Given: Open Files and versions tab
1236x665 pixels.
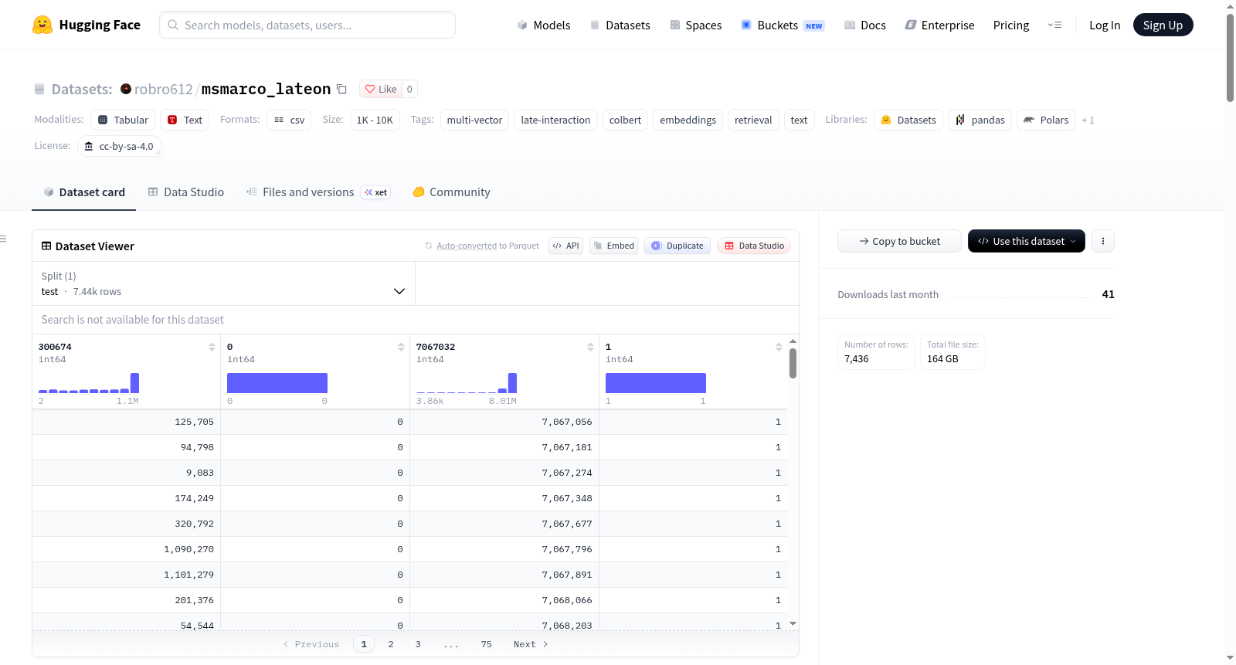Looking at the screenshot, I should (318, 192).
